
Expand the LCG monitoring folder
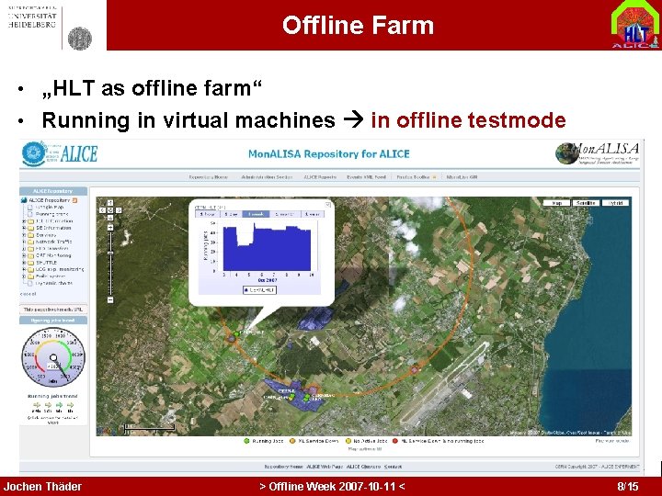tap(24, 269)
